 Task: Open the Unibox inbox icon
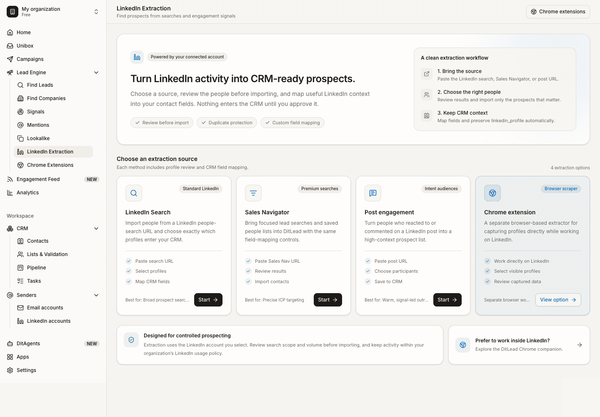click(x=10, y=46)
